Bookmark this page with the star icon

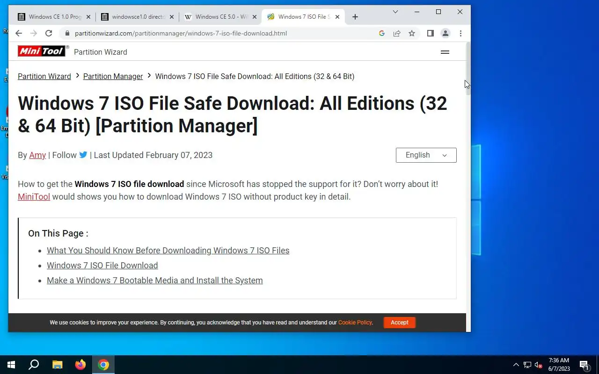412,33
